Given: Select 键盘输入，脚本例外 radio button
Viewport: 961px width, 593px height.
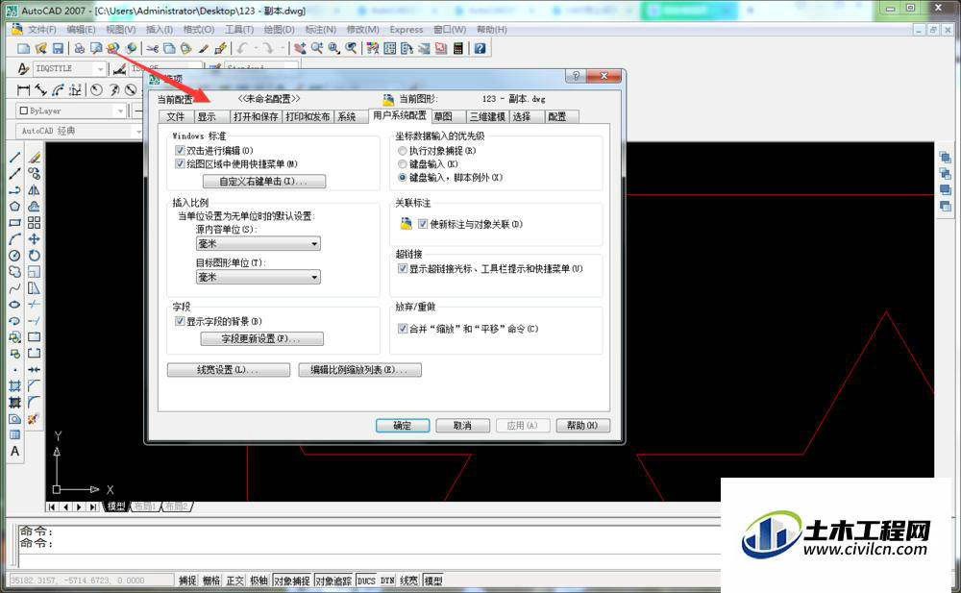Looking at the screenshot, I should (x=403, y=177).
